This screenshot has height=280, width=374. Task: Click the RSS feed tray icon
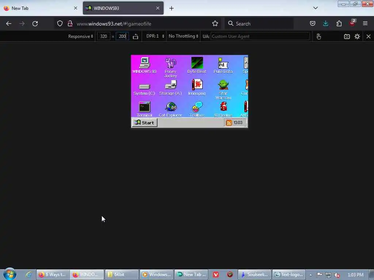(x=229, y=122)
